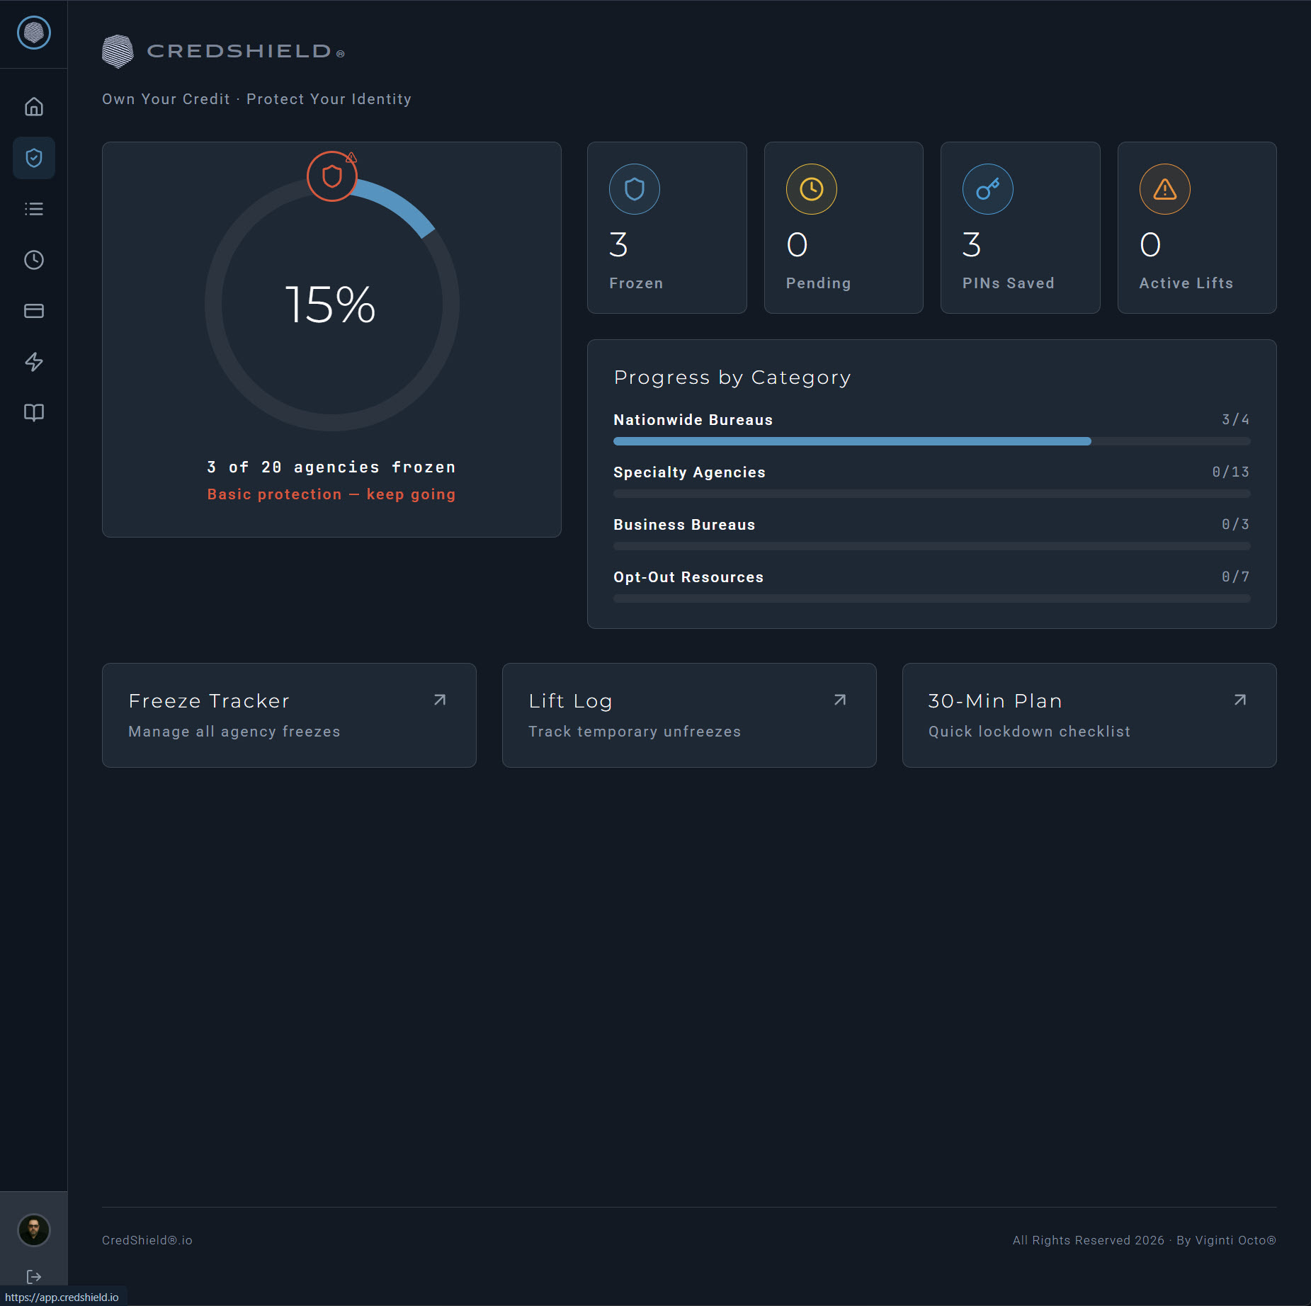This screenshot has width=1311, height=1306.
Task: Open the Freeze Tracker card
Action: coord(289,715)
